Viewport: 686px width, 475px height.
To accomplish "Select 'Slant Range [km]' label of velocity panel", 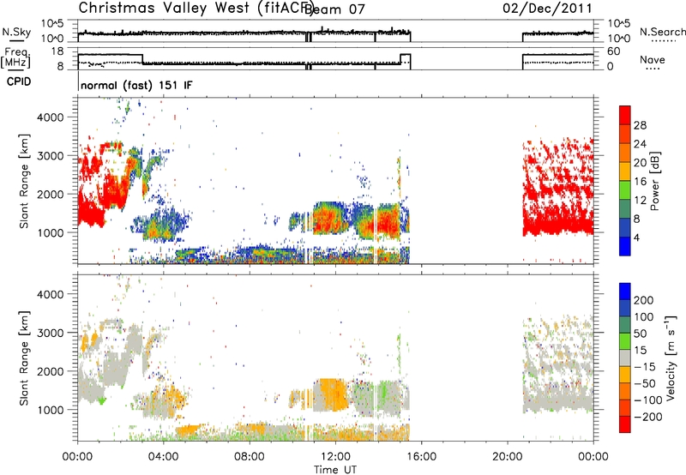I will pos(24,358).
